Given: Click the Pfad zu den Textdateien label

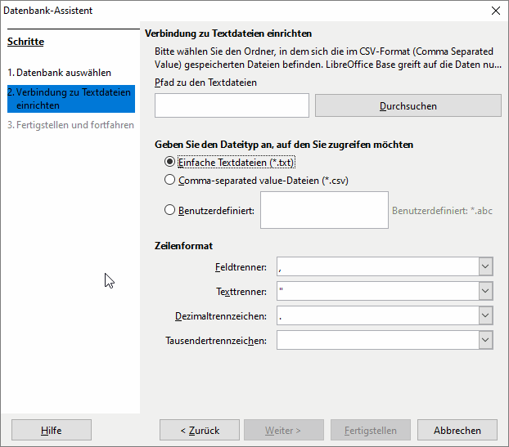Looking at the screenshot, I should (205, 83).
